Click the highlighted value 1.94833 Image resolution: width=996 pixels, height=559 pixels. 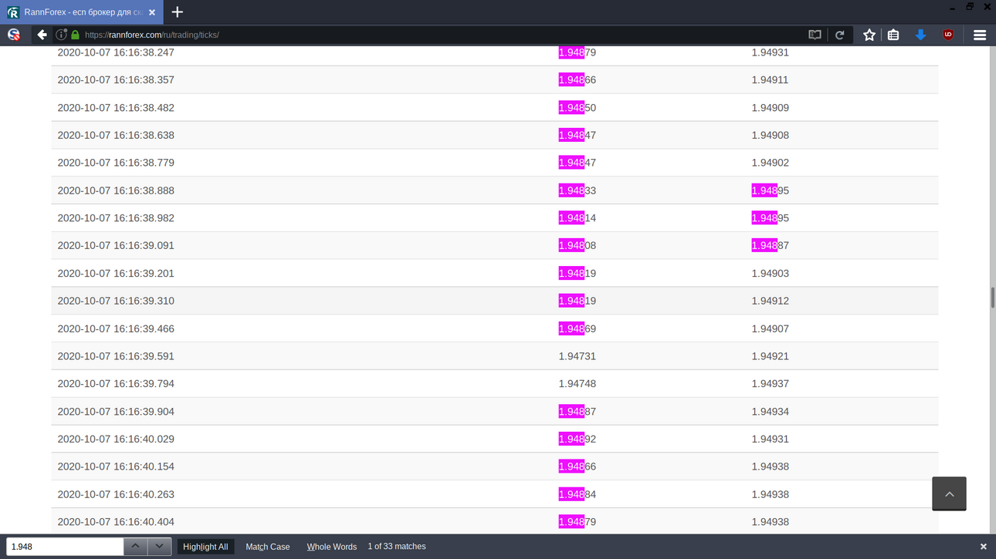pyautogui.click(x=578, y=190)
